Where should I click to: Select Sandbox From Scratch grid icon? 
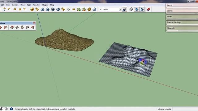coord(6,27)
